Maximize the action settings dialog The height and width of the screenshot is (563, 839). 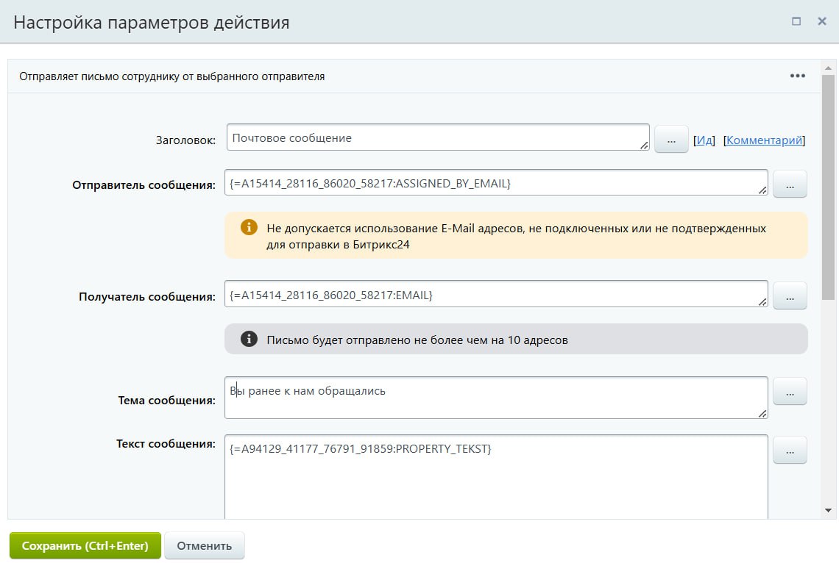click(x=796, y=21)
